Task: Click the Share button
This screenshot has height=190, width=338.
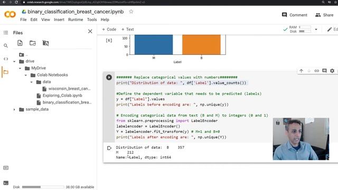Action: point(324,15)
